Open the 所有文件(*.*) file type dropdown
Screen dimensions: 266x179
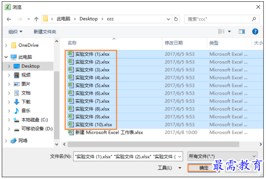point(222,156)
